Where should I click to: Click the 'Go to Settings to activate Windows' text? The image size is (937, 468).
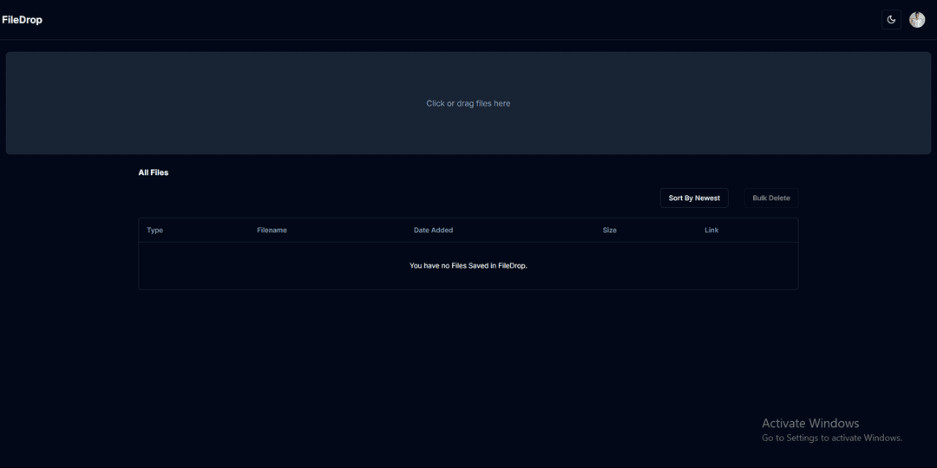pyautogui.click(x=832, y=439)
